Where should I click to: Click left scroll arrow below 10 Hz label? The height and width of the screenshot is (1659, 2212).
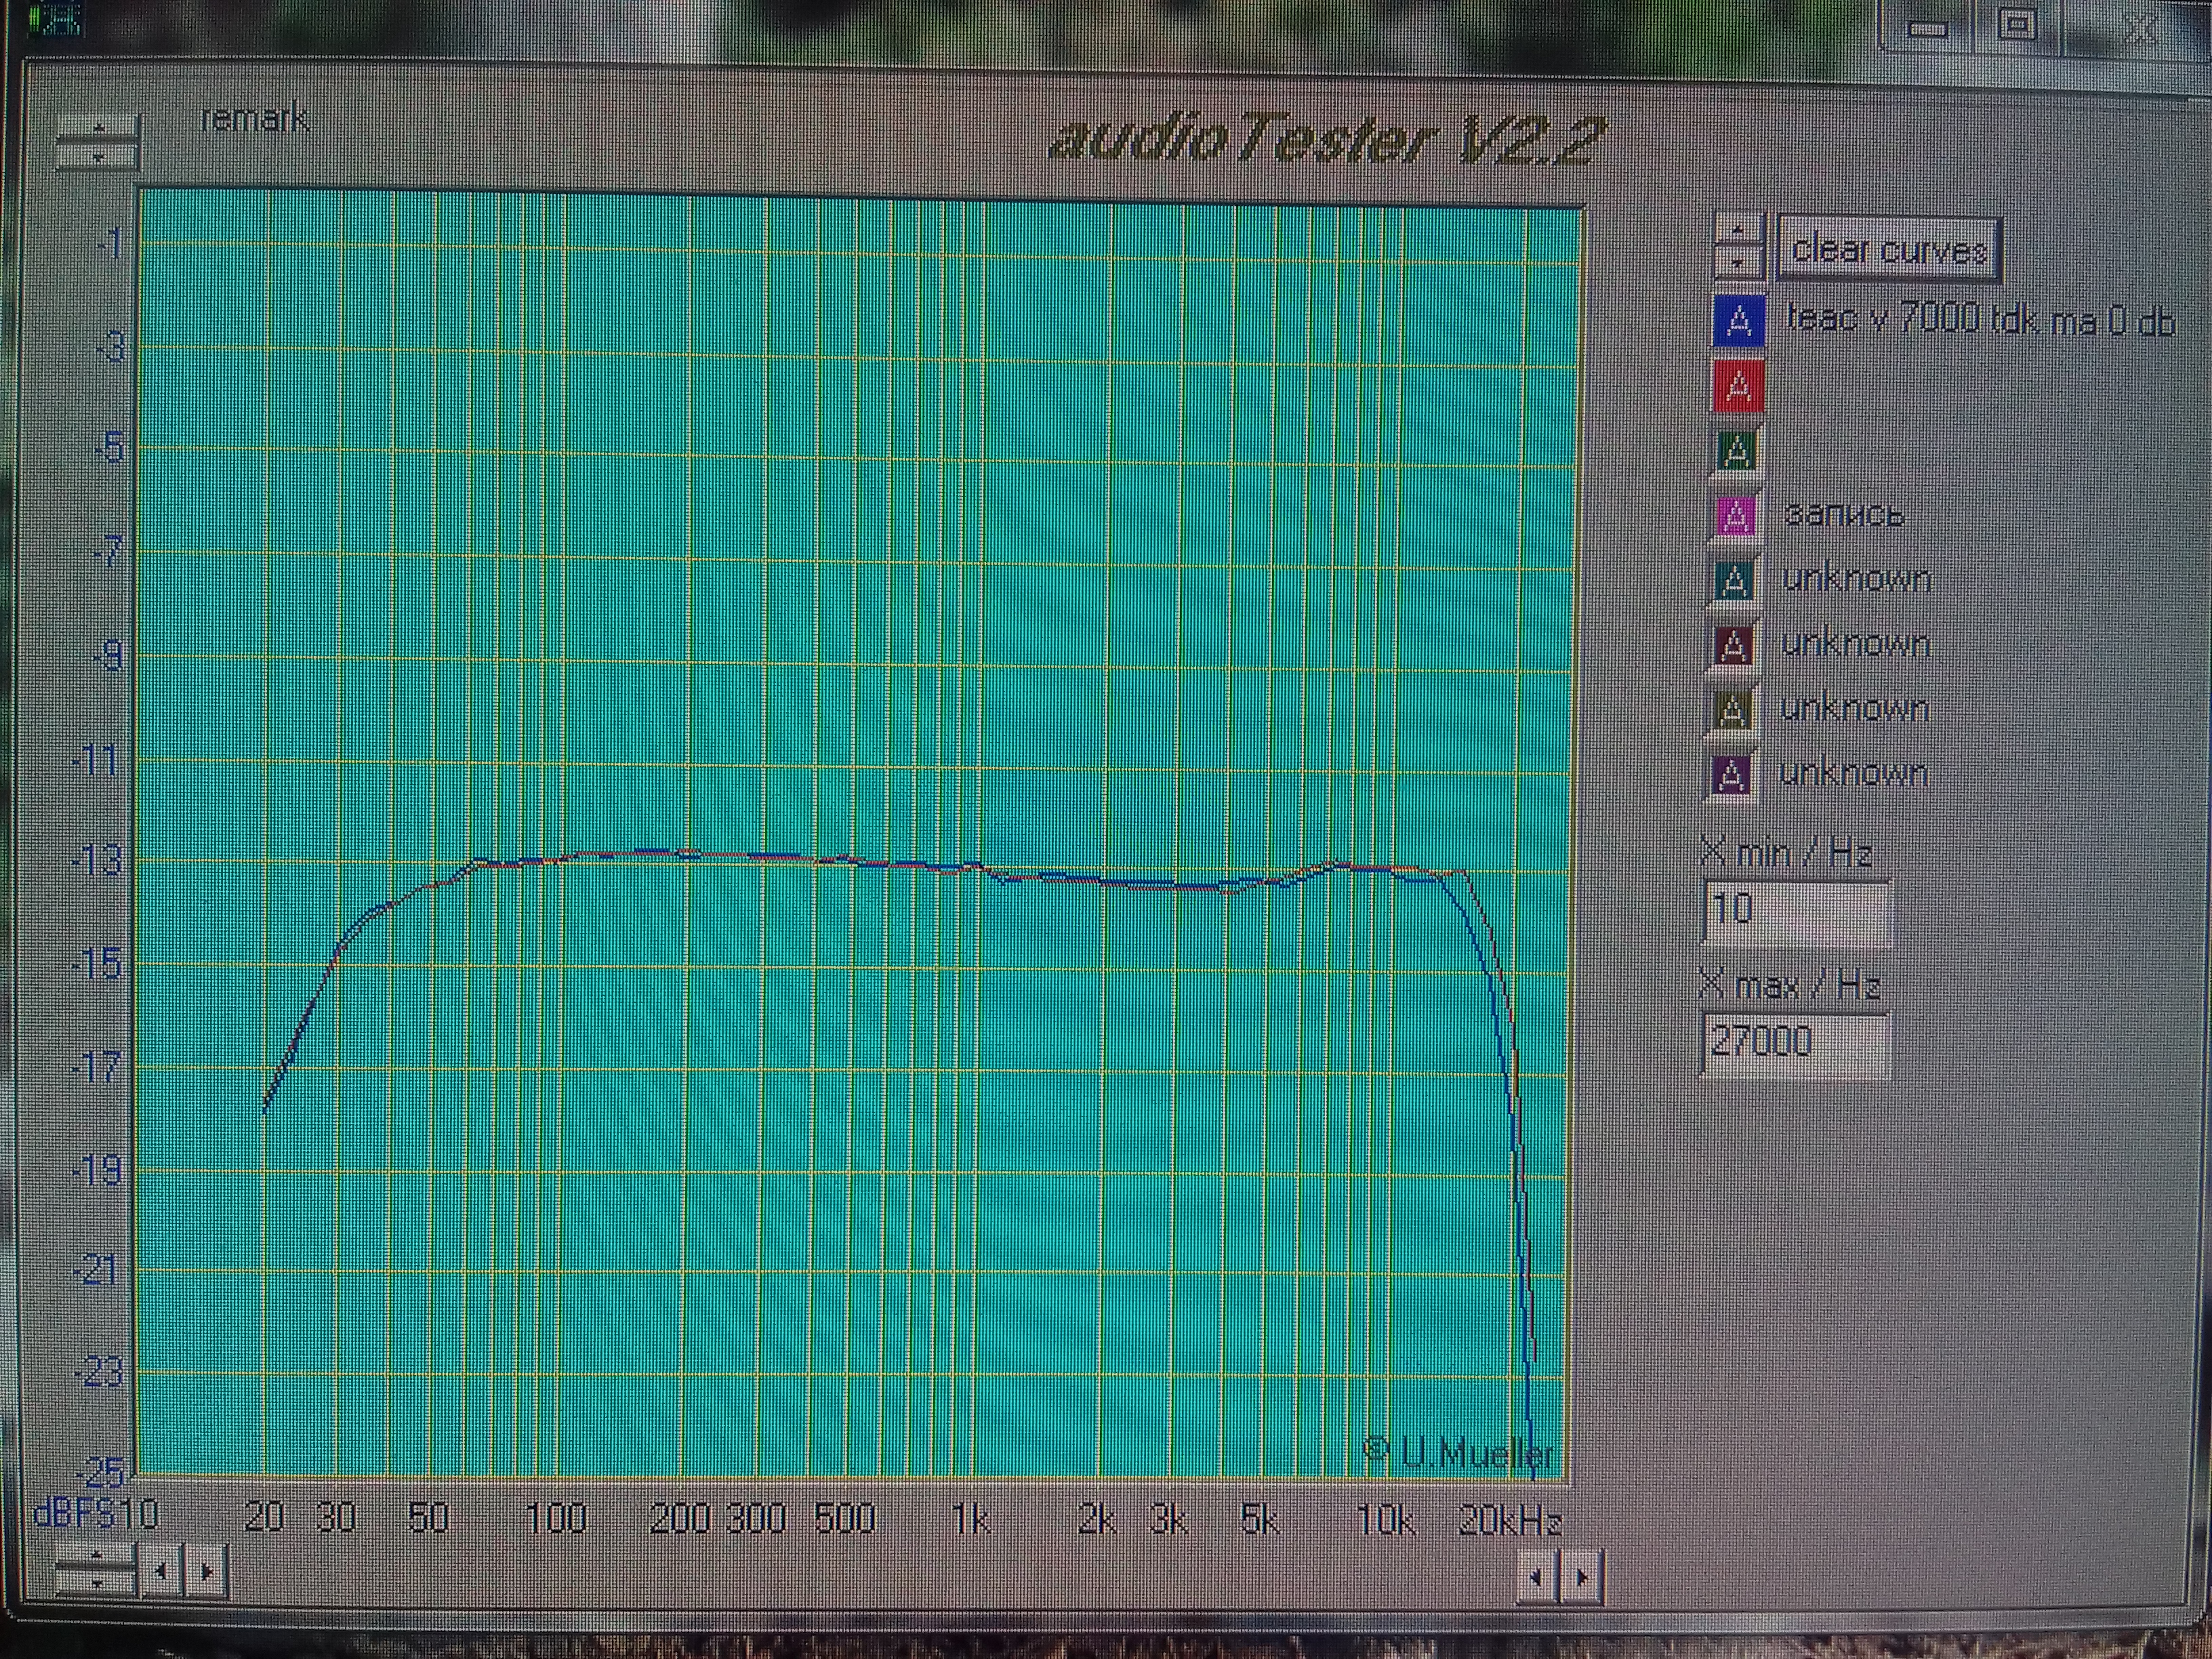161,1571
